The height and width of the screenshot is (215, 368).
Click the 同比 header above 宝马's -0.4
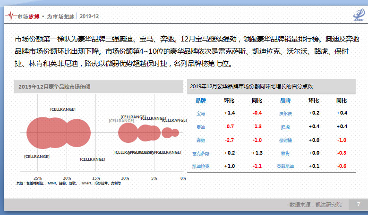pyautogui.click(x=257, y=100)
